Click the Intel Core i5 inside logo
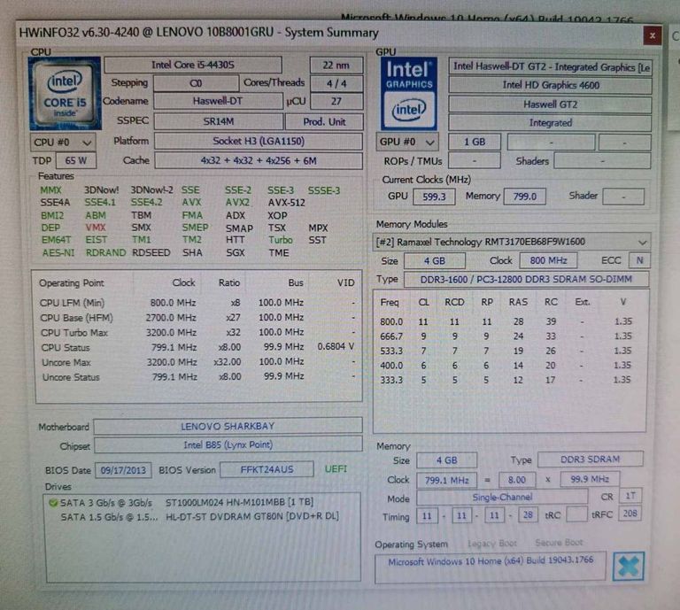 65,94
